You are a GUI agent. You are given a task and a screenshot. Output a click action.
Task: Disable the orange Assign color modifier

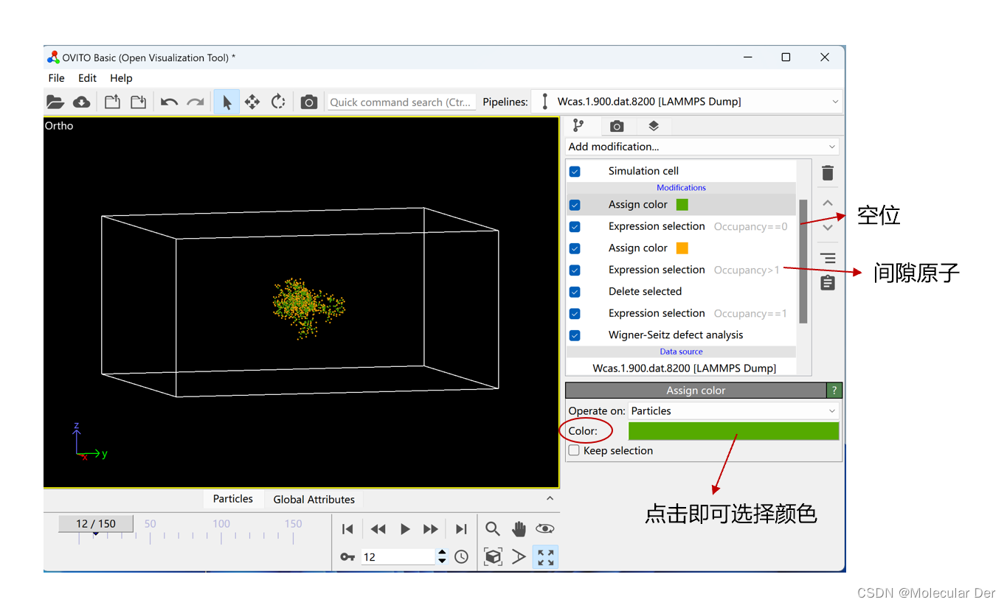point(575,248)
